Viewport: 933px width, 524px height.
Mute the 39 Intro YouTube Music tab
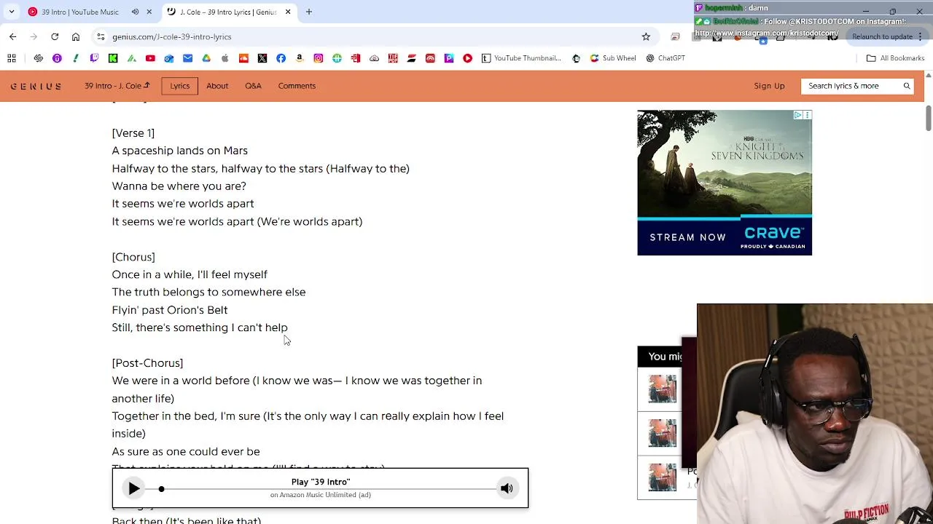pyautogui.click(x=135, y=12)
